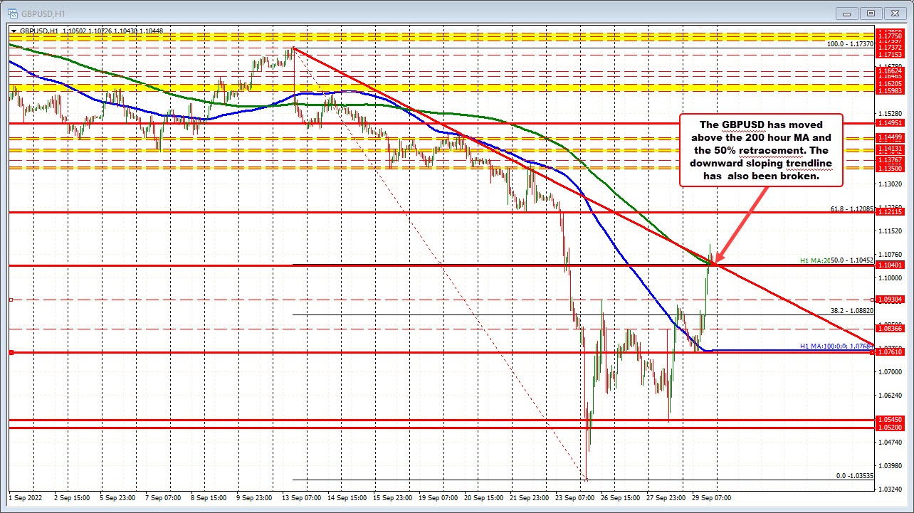This screenshot has height=513, width=914.
Task: Click the minimize button of the chart window
Action: (x=846, y=13)
